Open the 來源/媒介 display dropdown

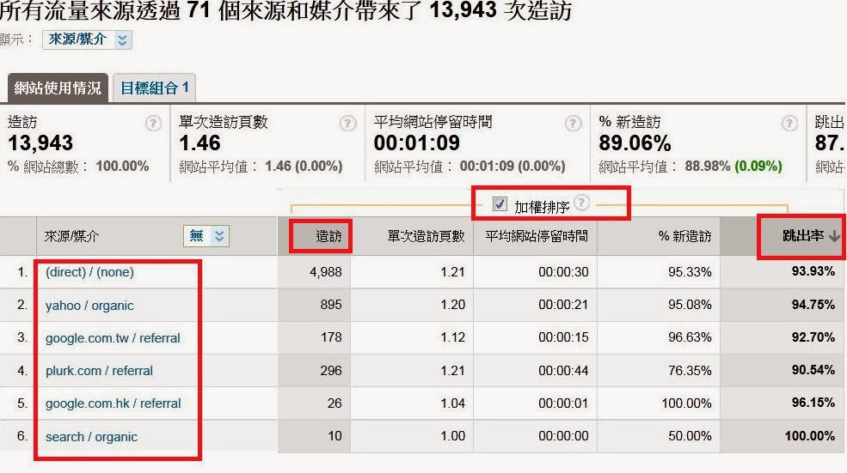tap(87, 39)
